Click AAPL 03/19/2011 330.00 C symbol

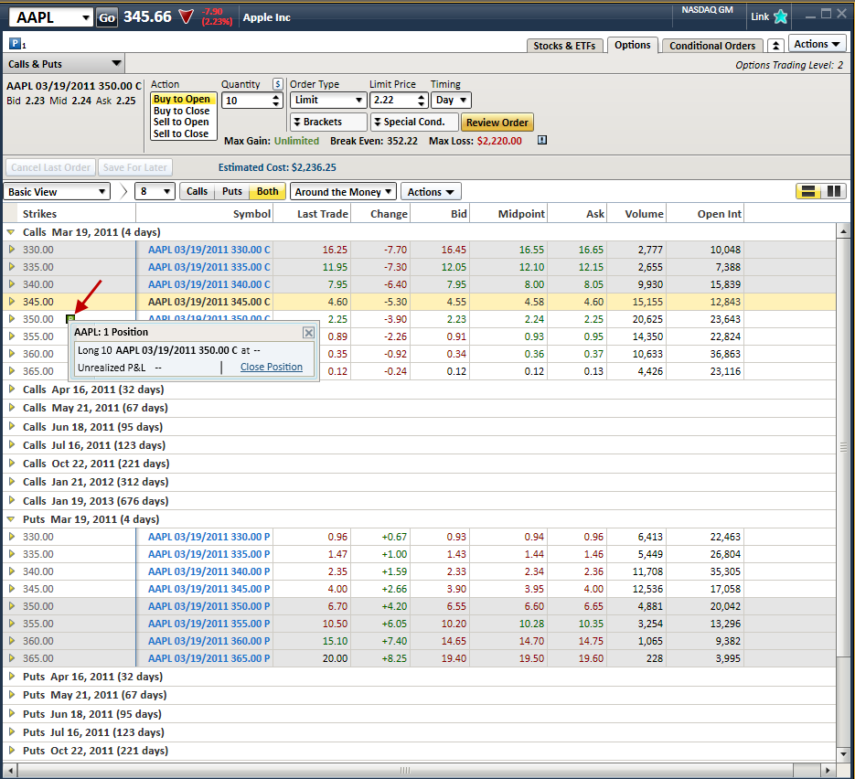pyautogui.click(x=208, y=250)
